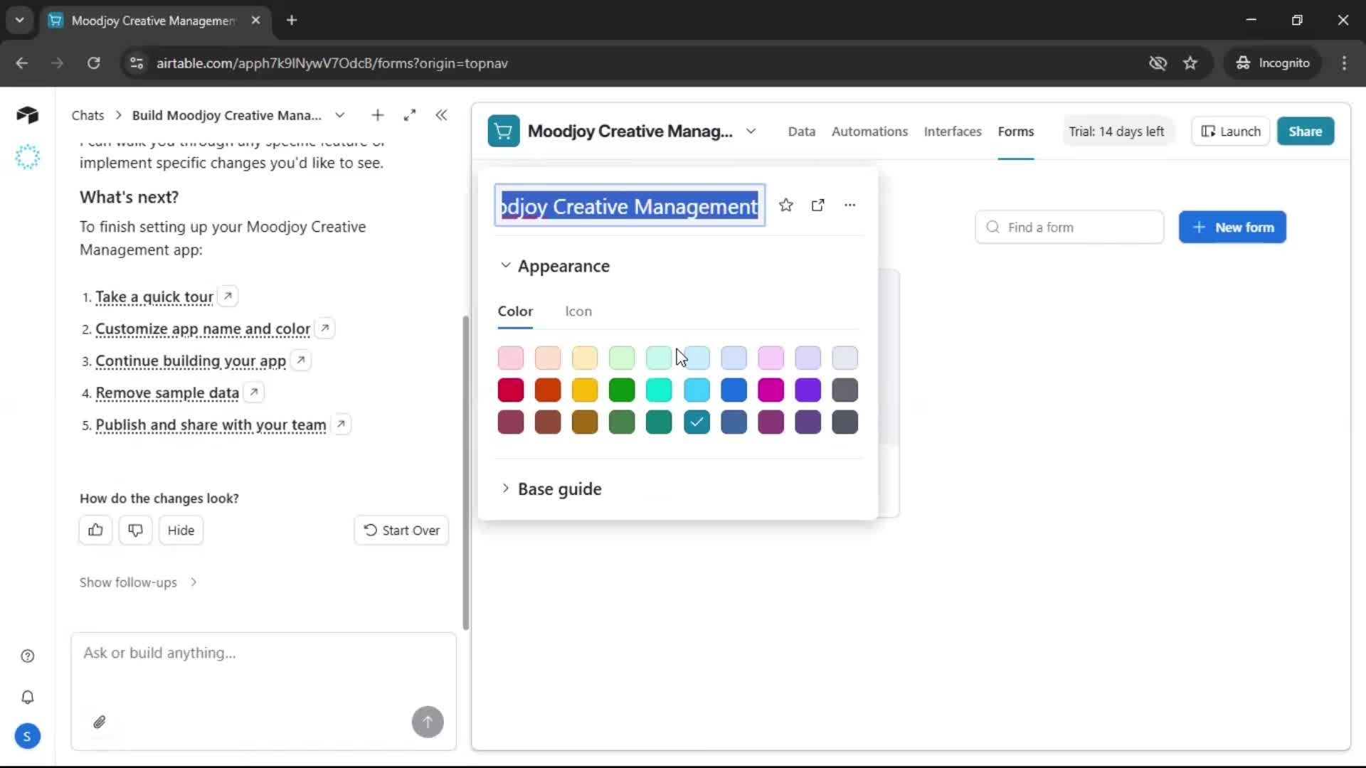The image size is (1366, 768).
Task: Open a new browser tab
Action: point(292,20)
